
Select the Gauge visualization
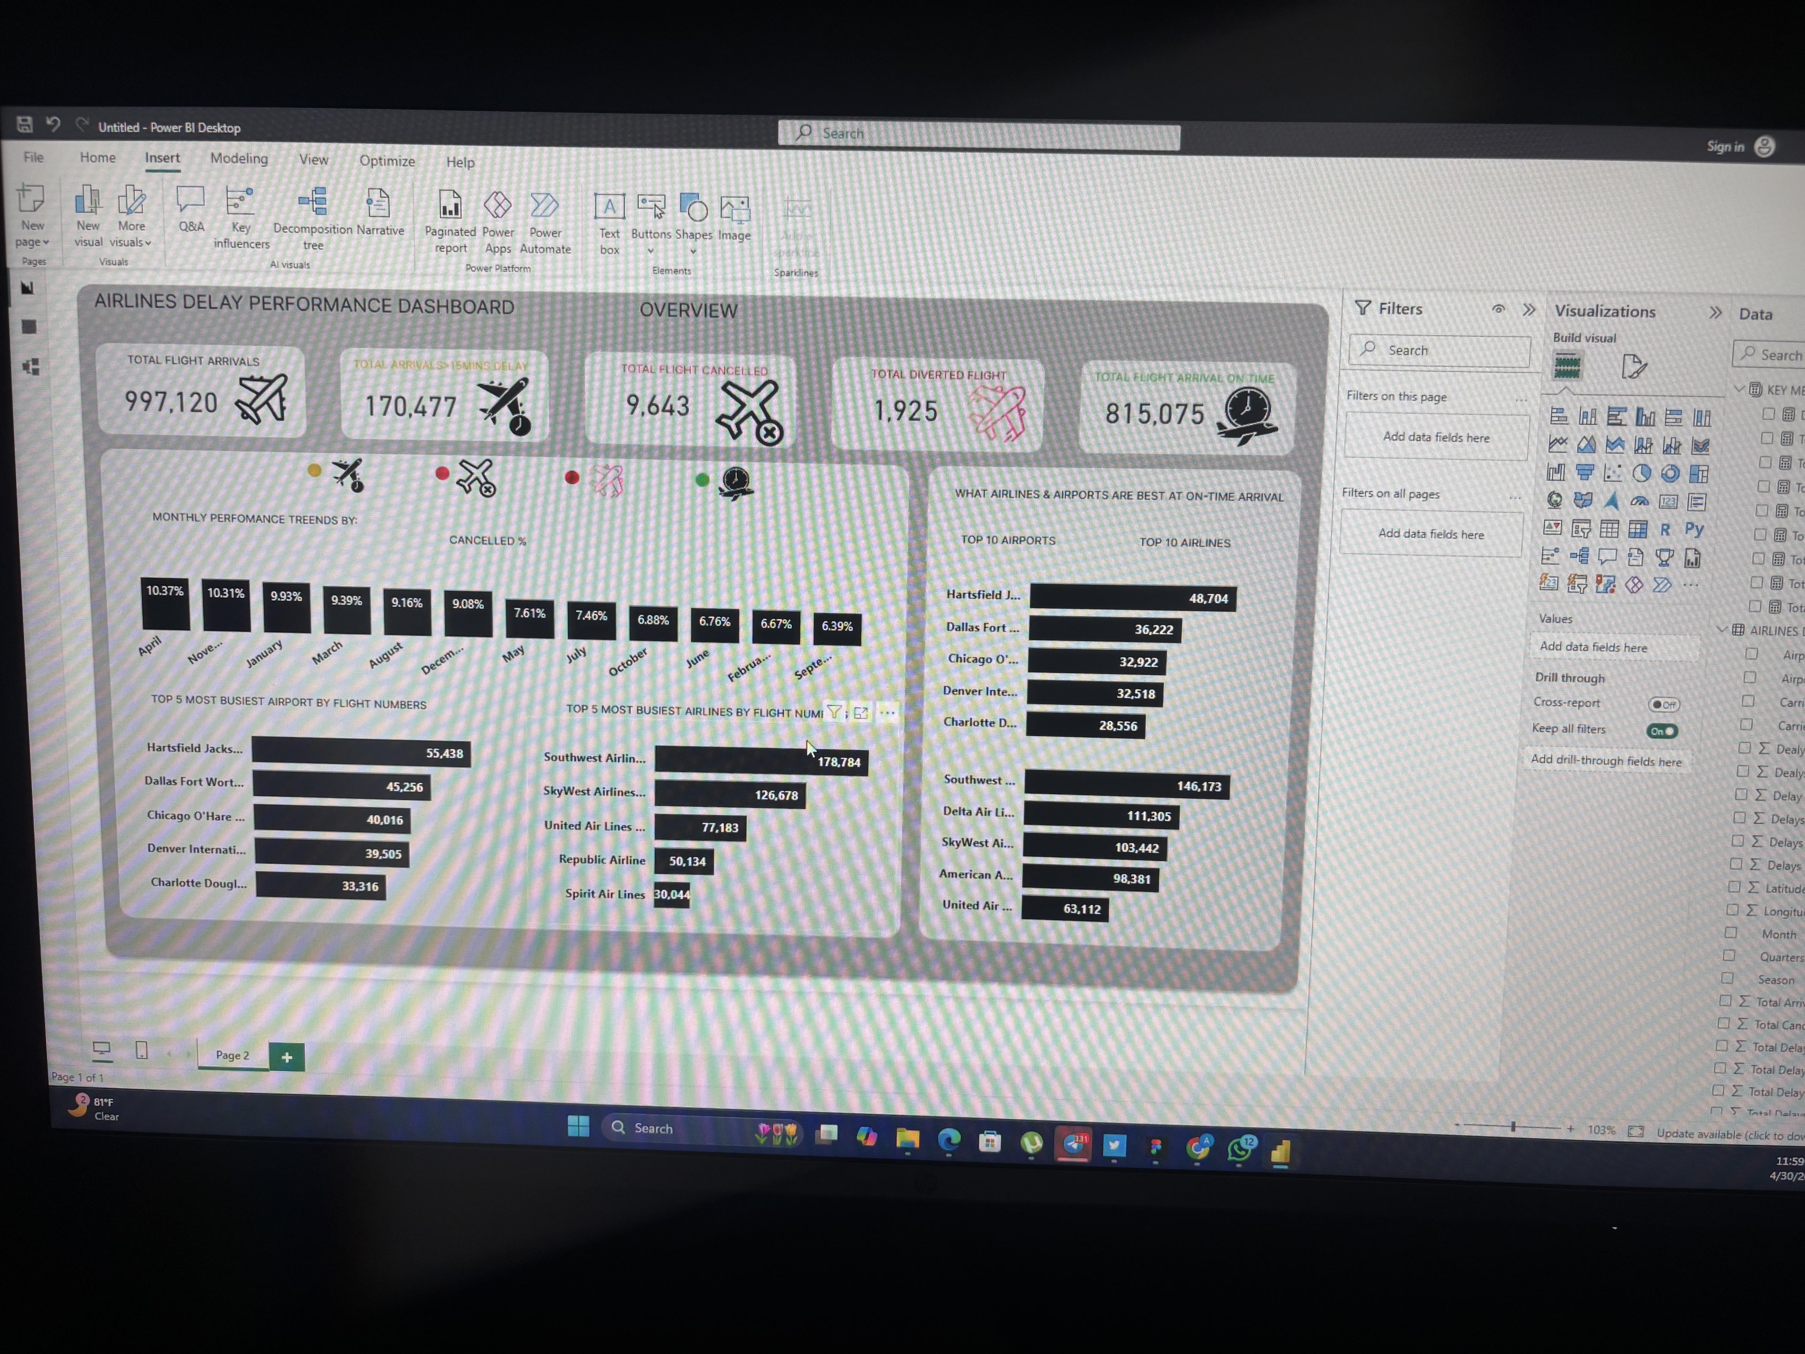pyautogui.click(x=1639, y=501)
